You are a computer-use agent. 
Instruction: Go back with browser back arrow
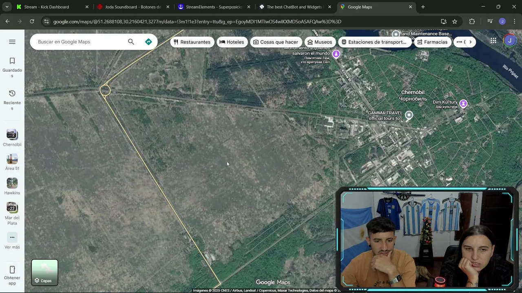7,22
